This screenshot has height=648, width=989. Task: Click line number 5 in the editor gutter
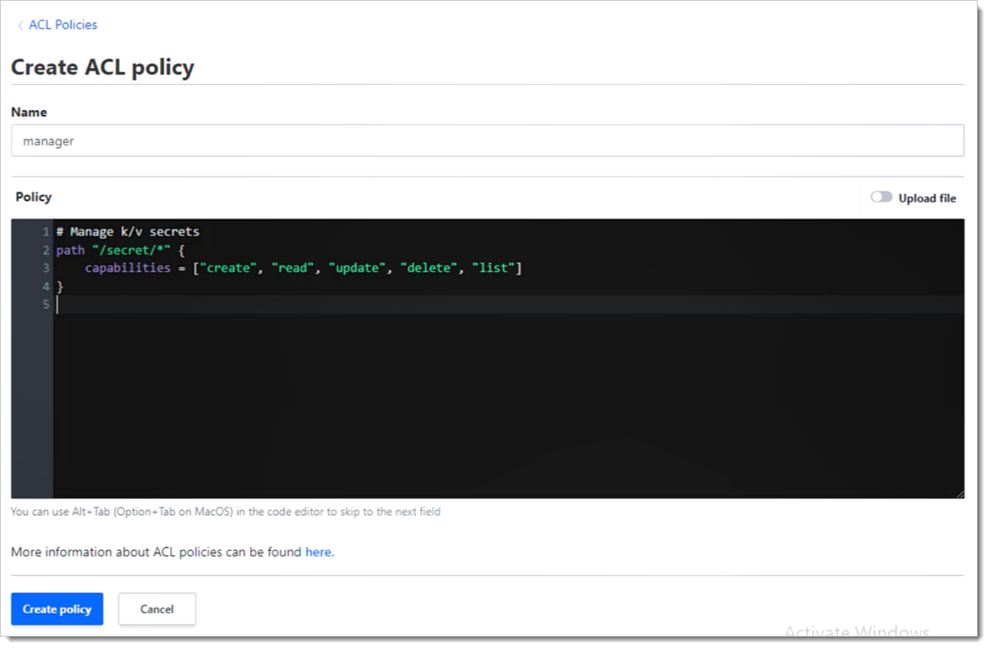(x=46, y=305)
